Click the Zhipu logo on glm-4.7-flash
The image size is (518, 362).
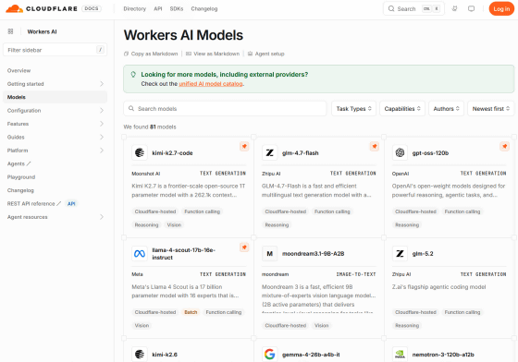[x=270, y=152]
